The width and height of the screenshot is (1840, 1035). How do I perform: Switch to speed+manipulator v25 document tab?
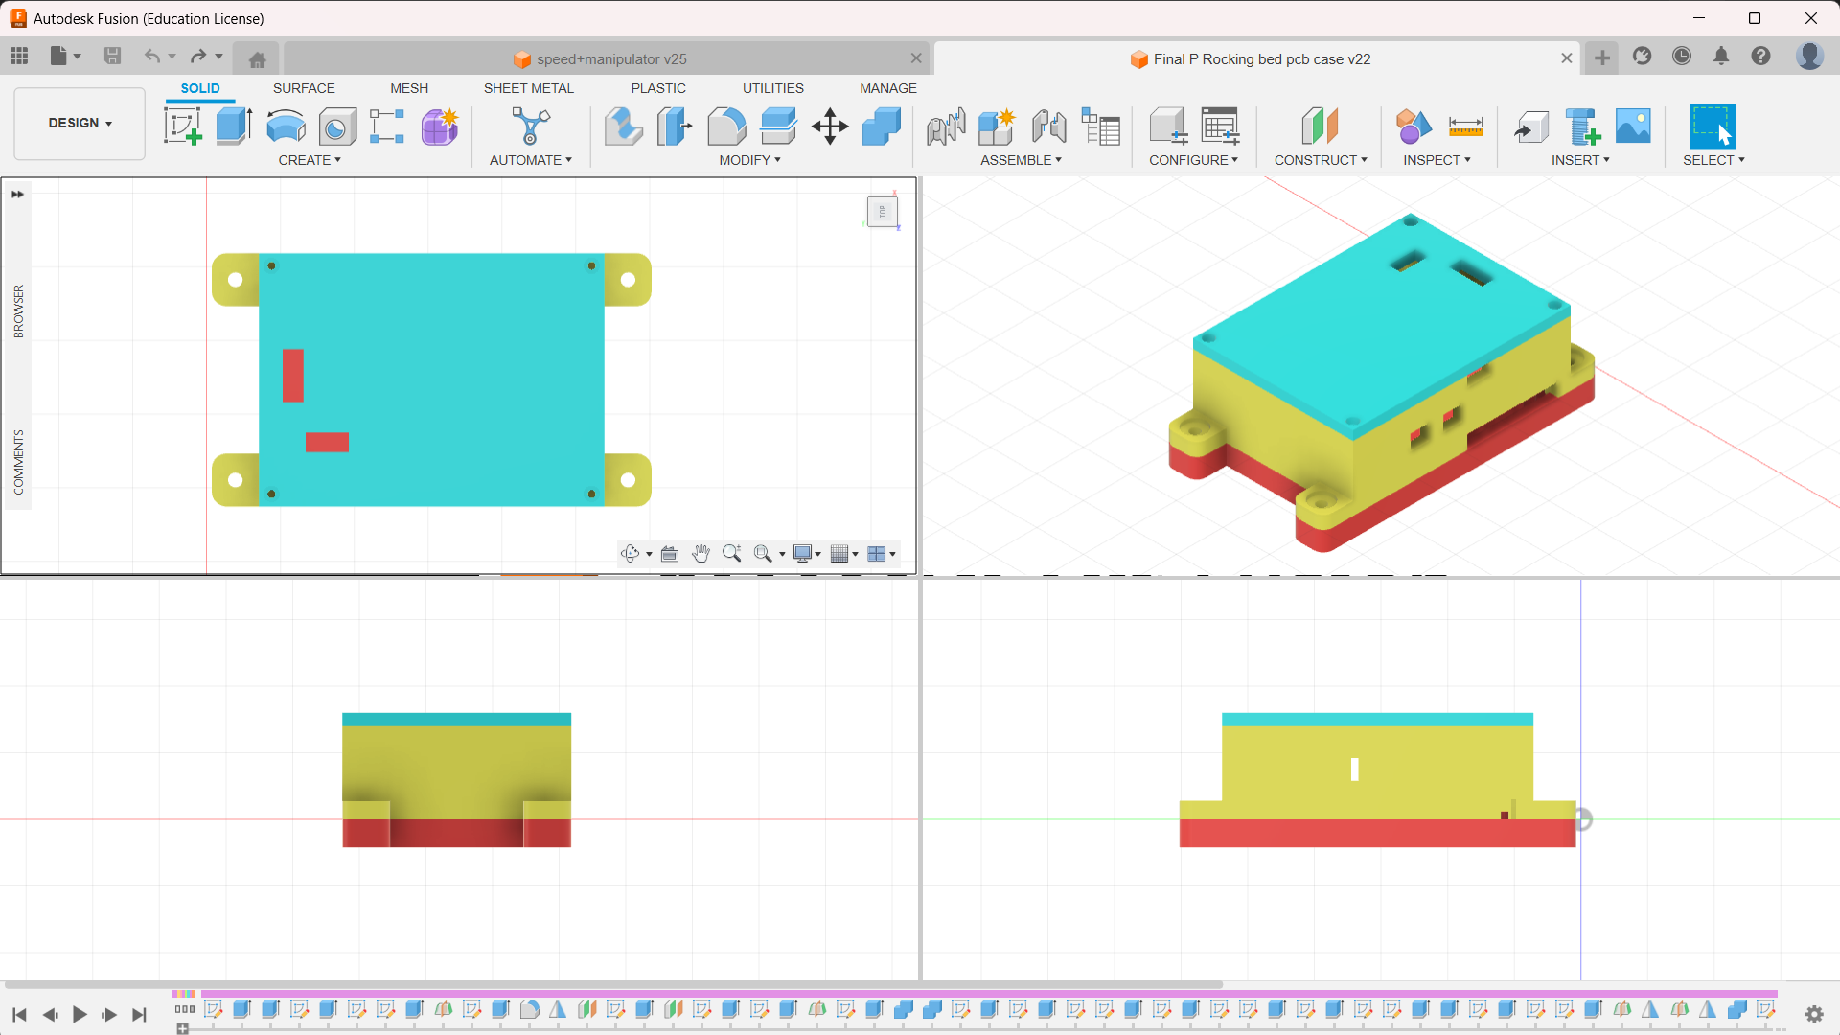pos(610,59)
